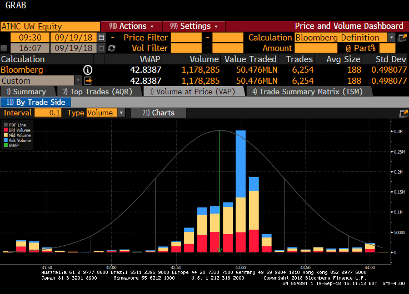Expand the Calculation Bloomberg Definition dropdown
This screenshot has height=294, width=409.
[392, 37]
